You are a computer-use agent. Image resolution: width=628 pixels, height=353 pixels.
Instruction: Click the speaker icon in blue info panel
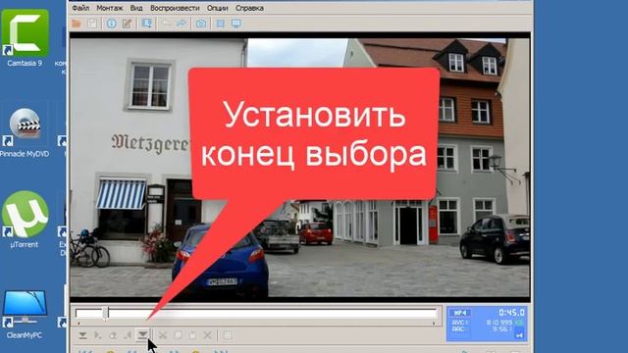tap(519, 335)
